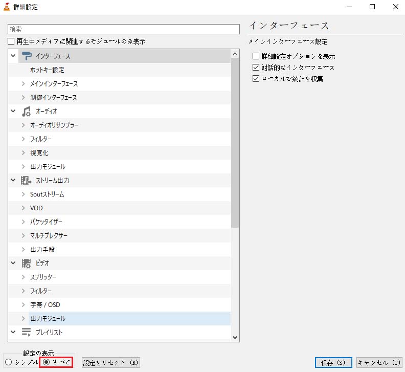Collapse the オーディオ tree section
Viewport: 405px width, 372px height.
pos(13,111)
